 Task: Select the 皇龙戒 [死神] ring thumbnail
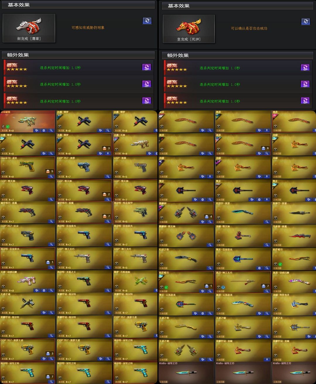click(189, 29)
